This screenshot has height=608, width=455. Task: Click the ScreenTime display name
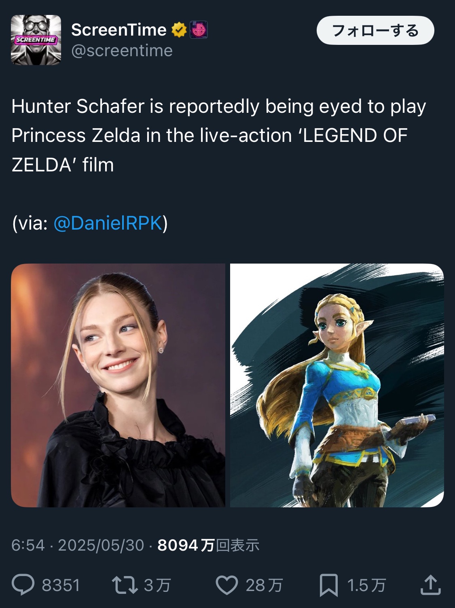(119, 30)
